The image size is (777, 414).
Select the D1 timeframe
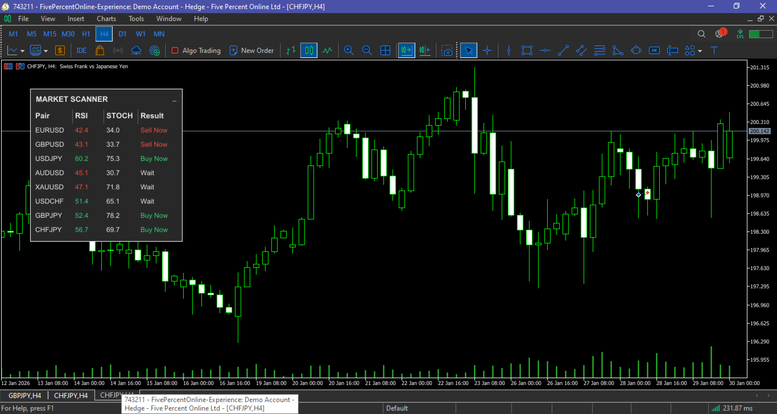[122, 34]
